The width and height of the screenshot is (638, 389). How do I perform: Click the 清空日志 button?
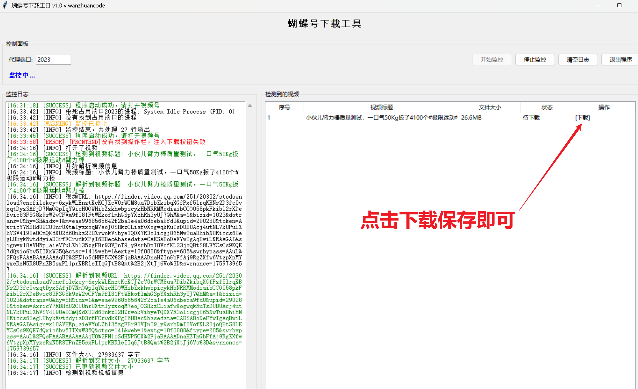tap(578, 60)
